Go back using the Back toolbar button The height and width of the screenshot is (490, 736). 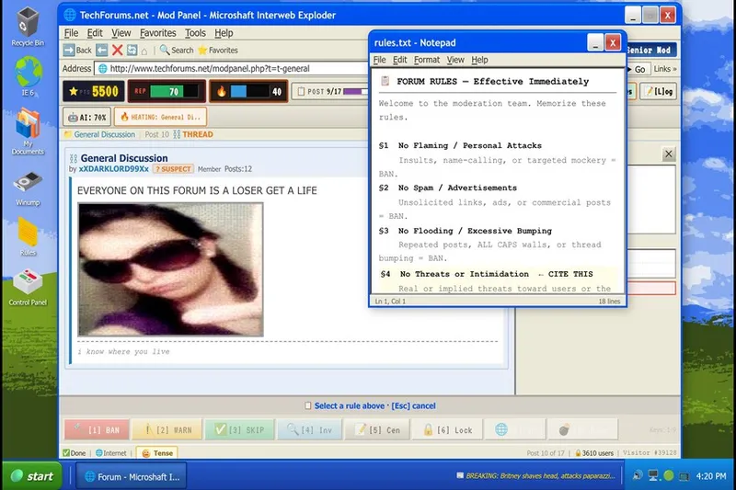pyautogui.click(x=77, y=51)
